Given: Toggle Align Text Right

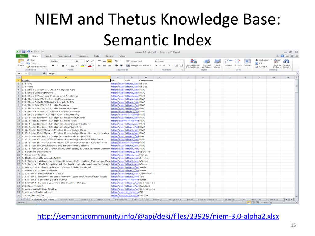Looking at the screenshot, I should [x=109, y=66].
